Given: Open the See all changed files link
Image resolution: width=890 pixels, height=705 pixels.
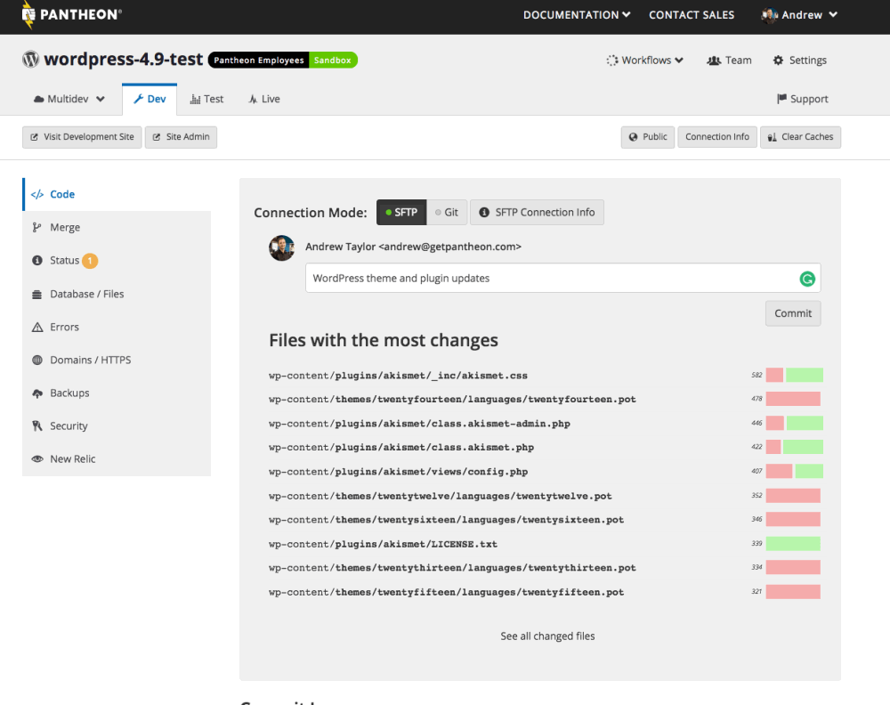Looking at the screenshot, I should [547, 636].
